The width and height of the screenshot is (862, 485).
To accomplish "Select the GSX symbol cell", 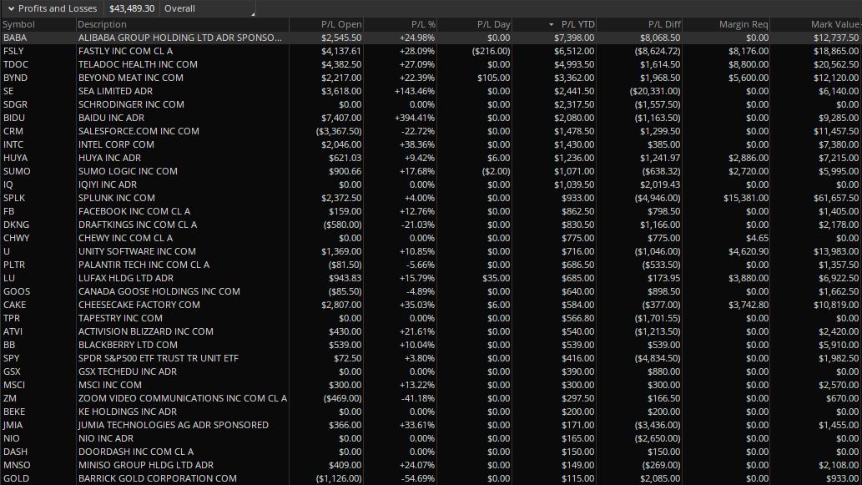I will point(12,371).
